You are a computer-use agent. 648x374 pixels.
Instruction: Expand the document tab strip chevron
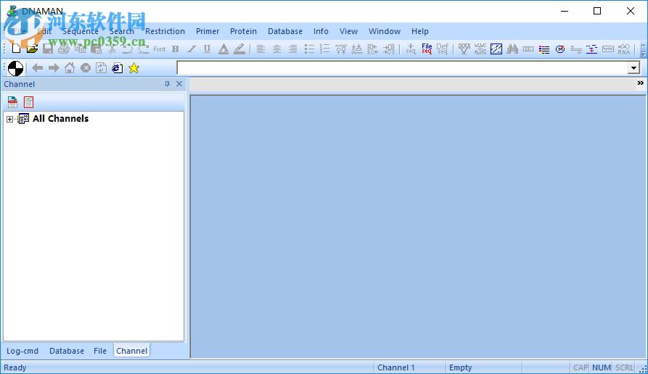(640, 83)
